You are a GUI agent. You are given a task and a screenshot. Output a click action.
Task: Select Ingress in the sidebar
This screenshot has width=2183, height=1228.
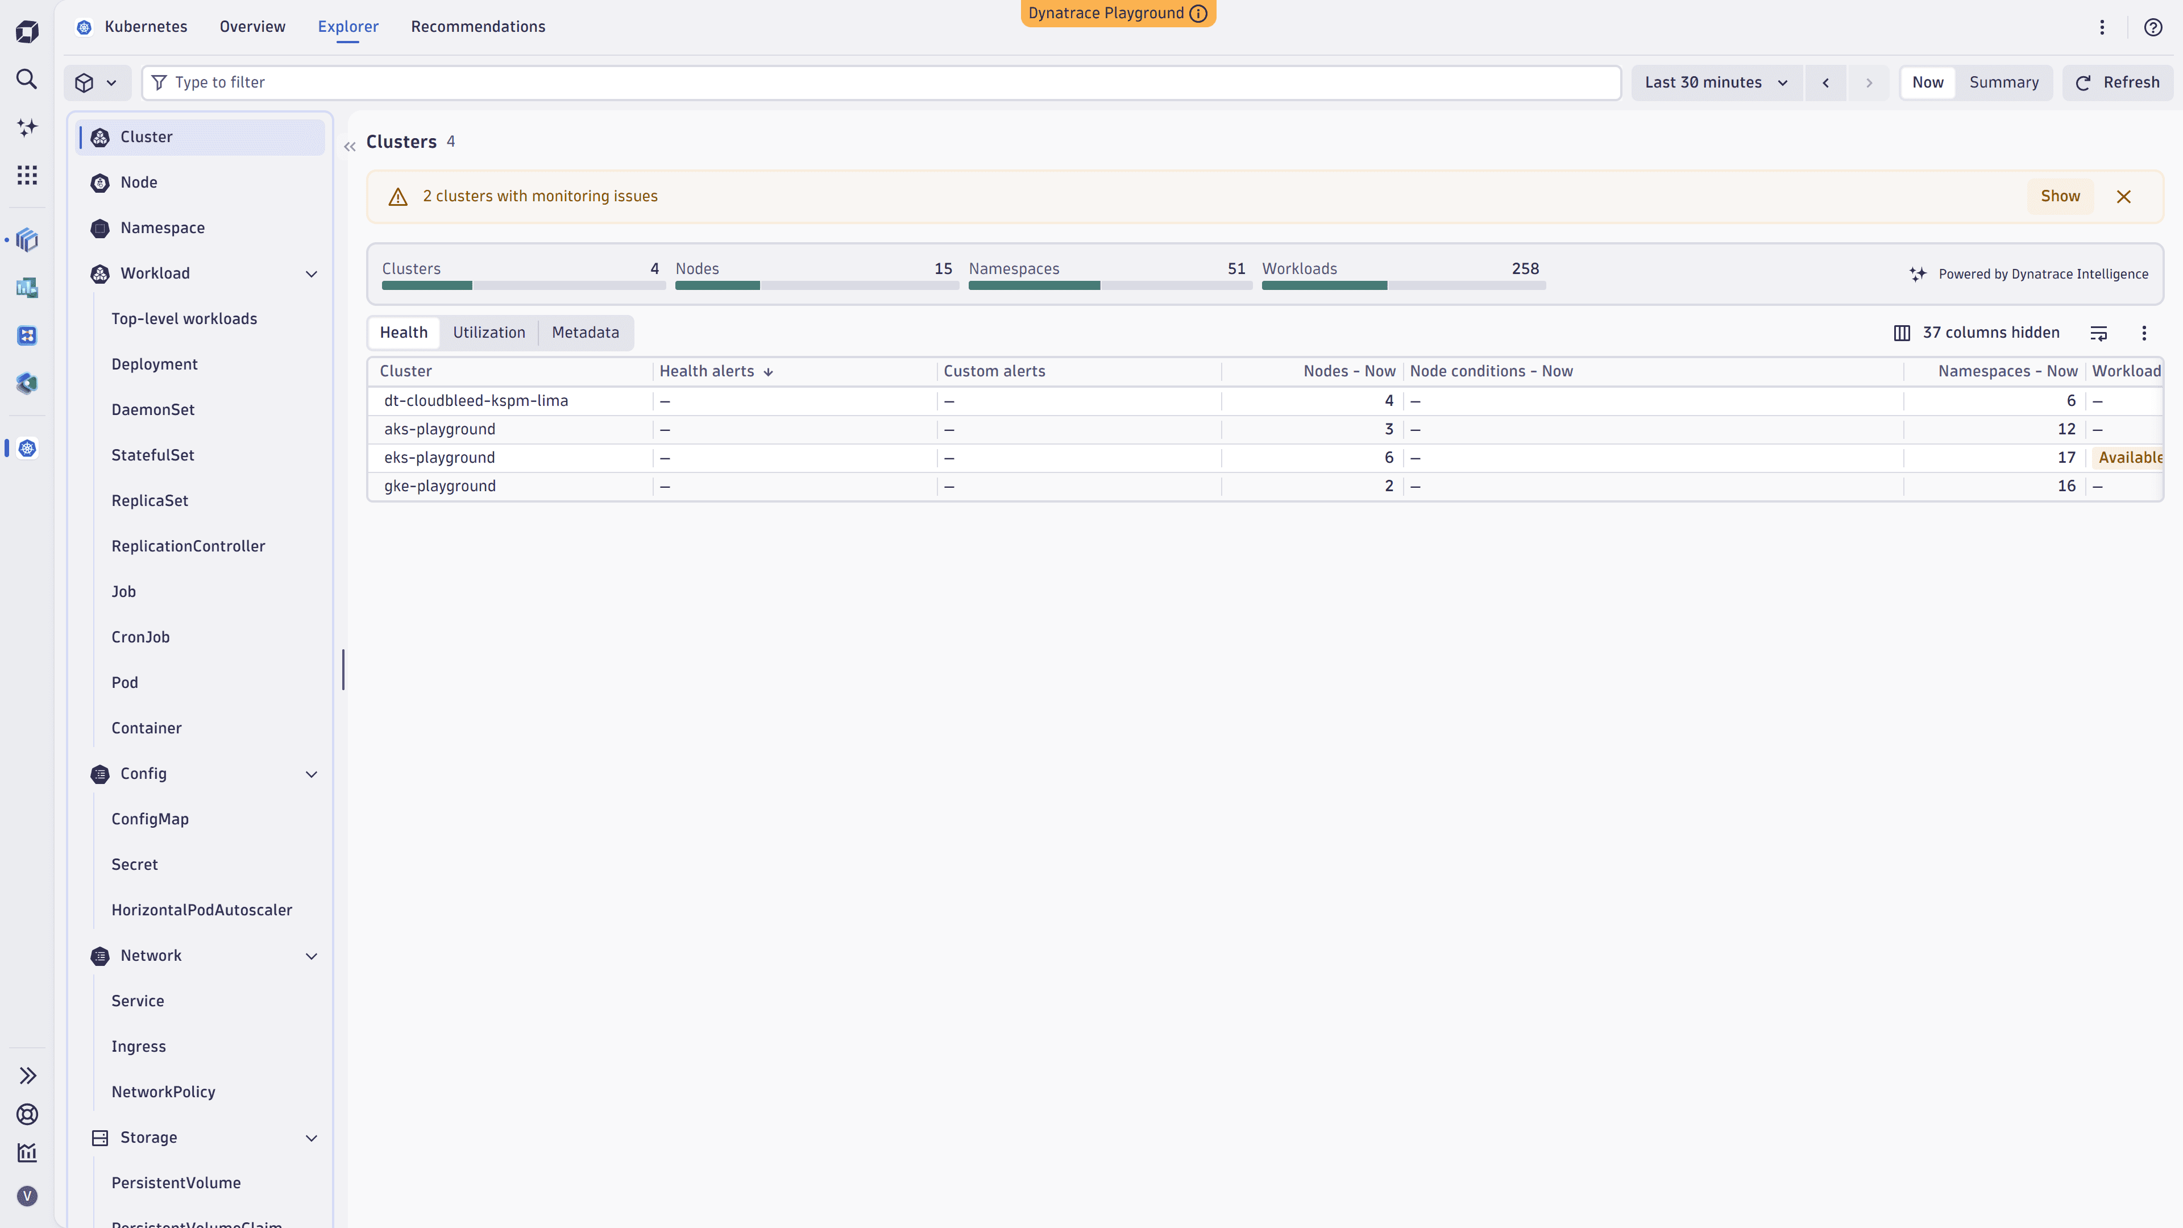click(x=138, y=1047)
